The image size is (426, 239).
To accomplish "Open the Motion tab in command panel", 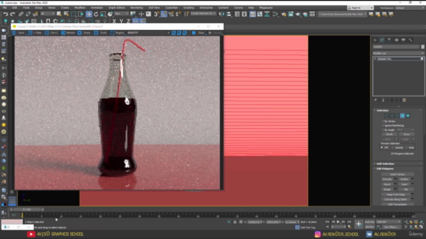I will tap(397, 40).
